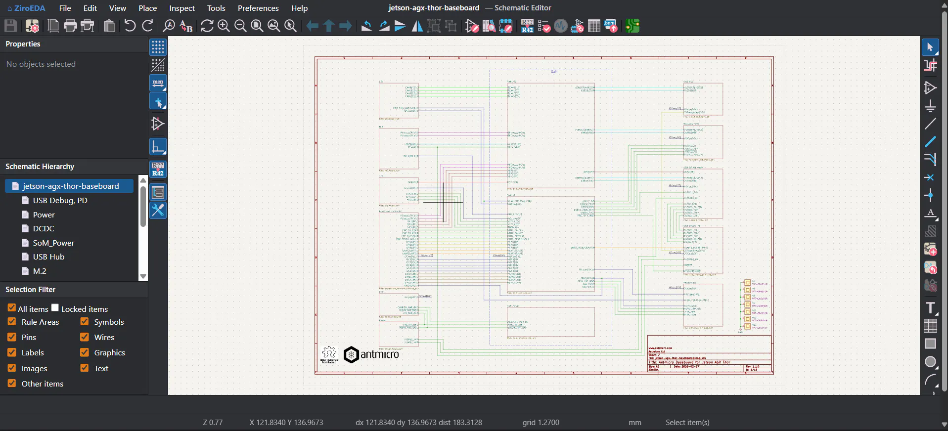Toggle grid display button
The height and width of the screenshot is (431, 948).
pyautogui.click(x=158, y=47)
